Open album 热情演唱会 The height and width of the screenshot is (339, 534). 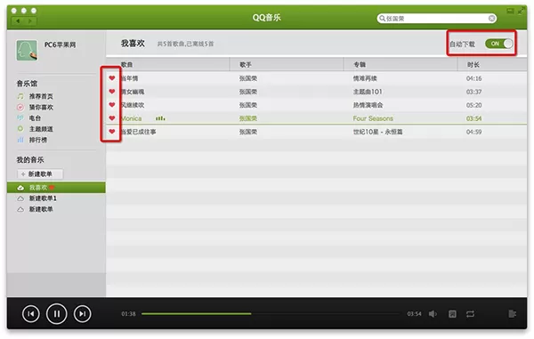tap(368, 105)
